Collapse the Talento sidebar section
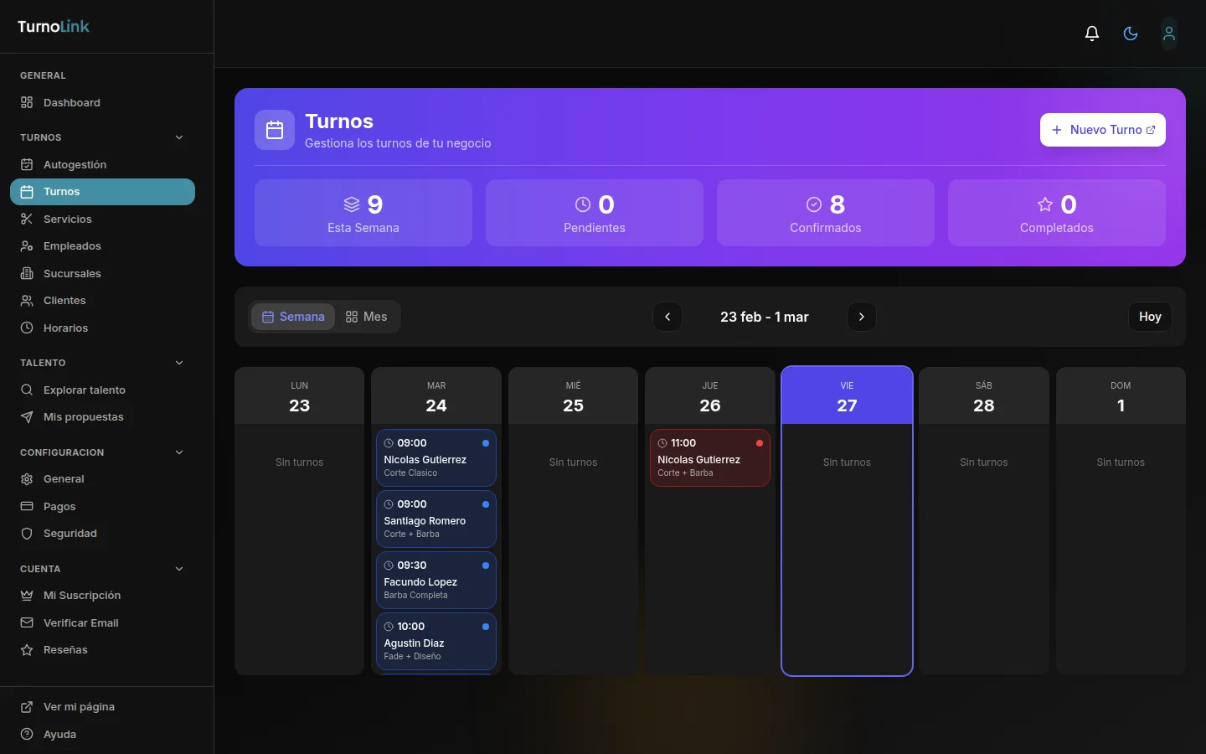The width and height of the screenshot is (1206, 754). pos(179,363)
